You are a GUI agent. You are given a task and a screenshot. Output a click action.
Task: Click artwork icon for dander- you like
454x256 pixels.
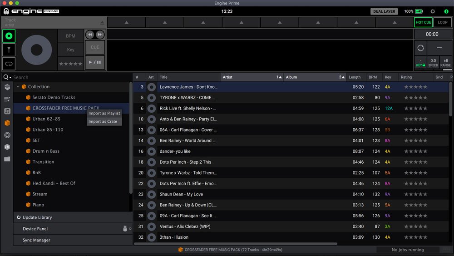(x=152, y=151)
